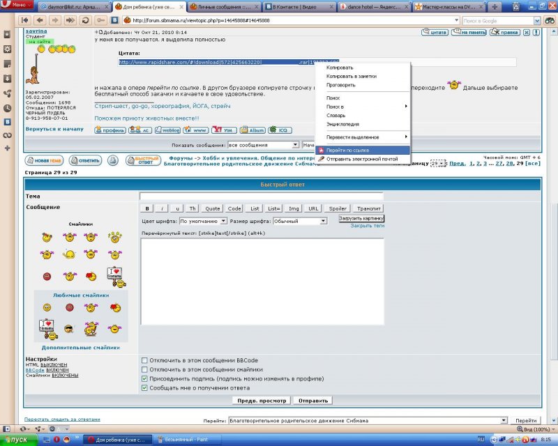This screenshot has height=446, width=558.
Task: Uncheck 'Сообщать мне о получении ответа'
Action: click(144, 388)
